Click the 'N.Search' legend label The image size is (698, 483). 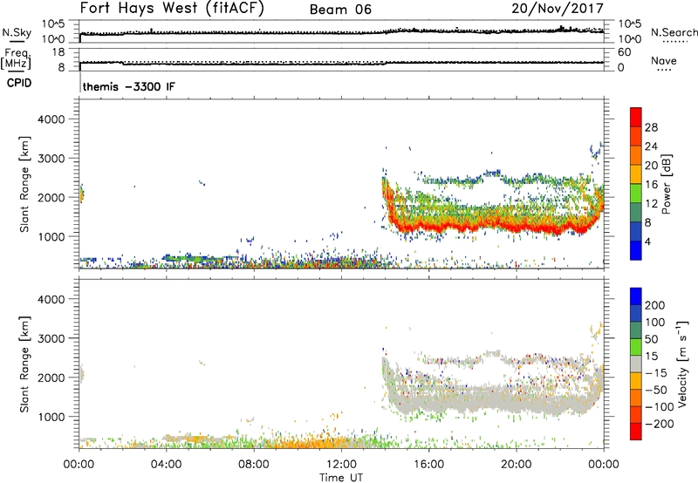(674, 32)
